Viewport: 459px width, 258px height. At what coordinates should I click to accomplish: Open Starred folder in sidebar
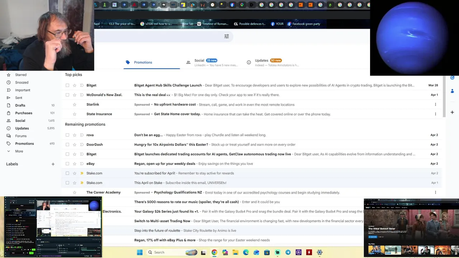(21, 75)
